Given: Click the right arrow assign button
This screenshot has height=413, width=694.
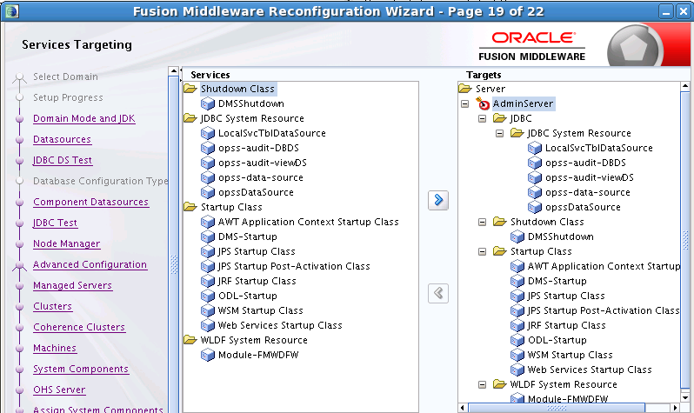Looking at the screenshot, I should coord(438,200).
